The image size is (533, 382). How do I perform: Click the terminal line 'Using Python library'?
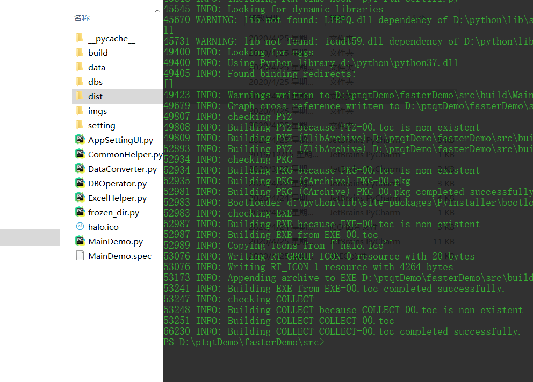coord(311,63)
